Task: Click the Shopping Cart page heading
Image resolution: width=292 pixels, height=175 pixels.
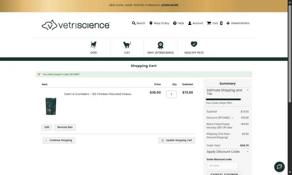Action: [x=144, y=66]
